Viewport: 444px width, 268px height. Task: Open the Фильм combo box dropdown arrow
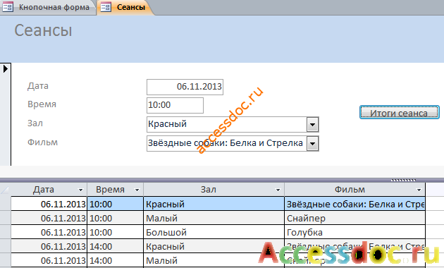(x=312, y=144)
